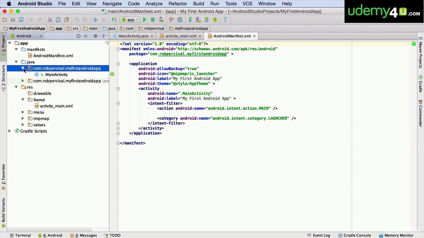
Task: Toggle the Build Variants tool window
Action: click(3, 212)
